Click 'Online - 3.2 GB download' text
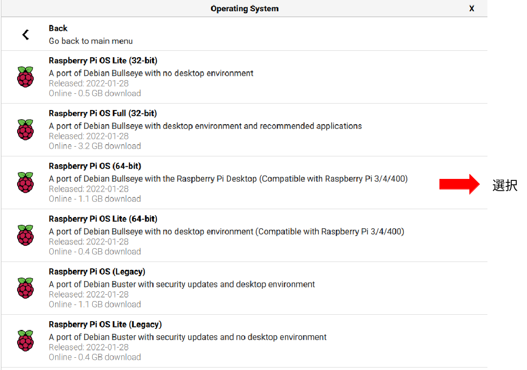This screenshot has width=527, height=370. click(x=95, y=146)
